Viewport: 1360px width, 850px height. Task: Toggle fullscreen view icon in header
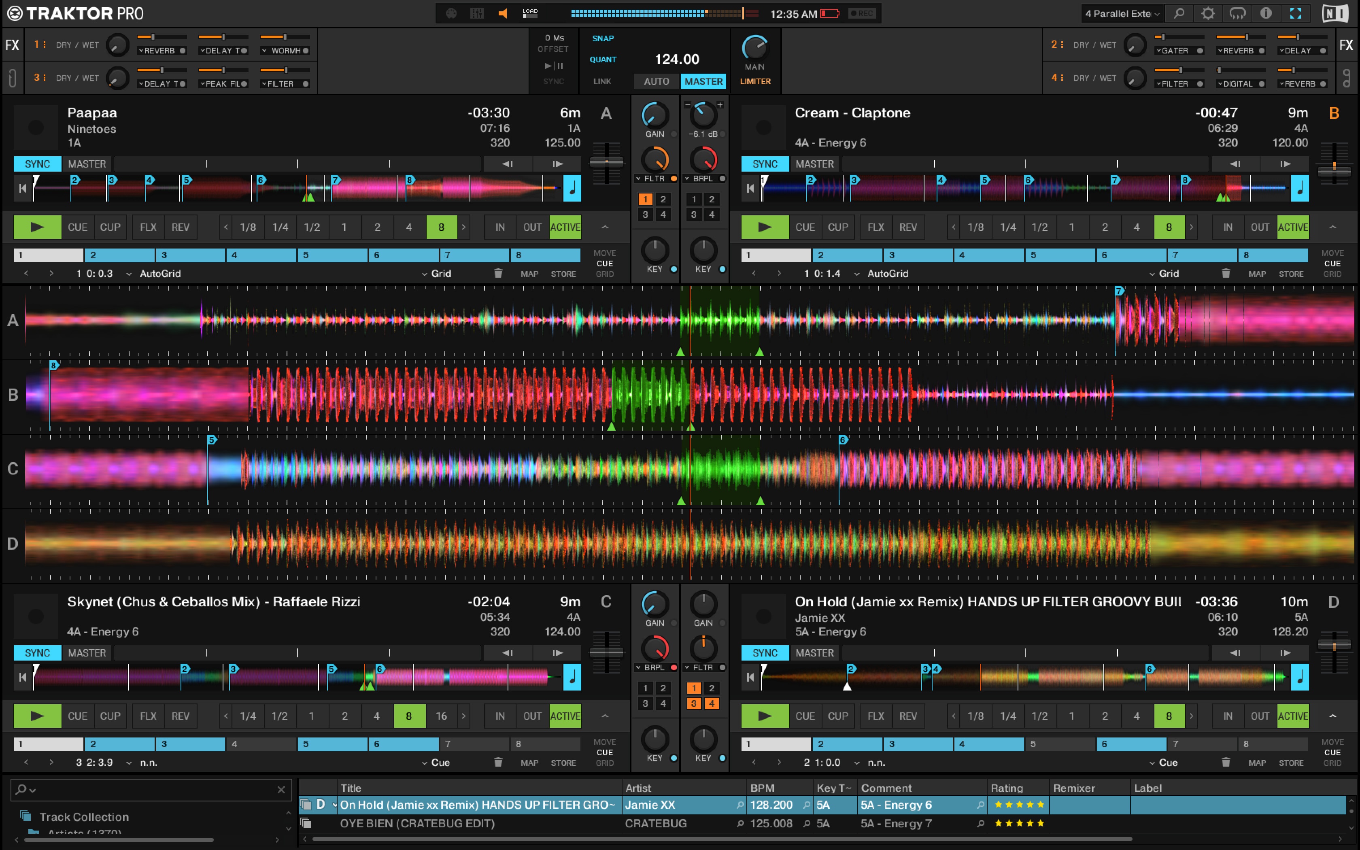tap(1296, 13)
